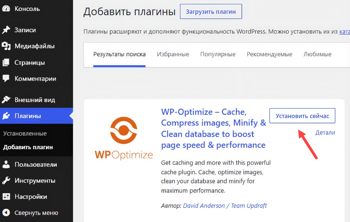Open the Пользователи menu item
Screen dimensions: 350x222
click(37, 164)
